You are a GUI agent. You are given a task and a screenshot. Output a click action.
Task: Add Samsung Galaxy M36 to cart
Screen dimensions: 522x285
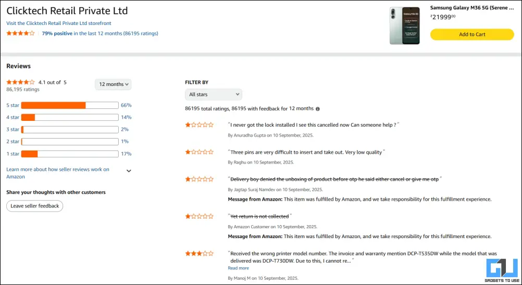point(472,34)
